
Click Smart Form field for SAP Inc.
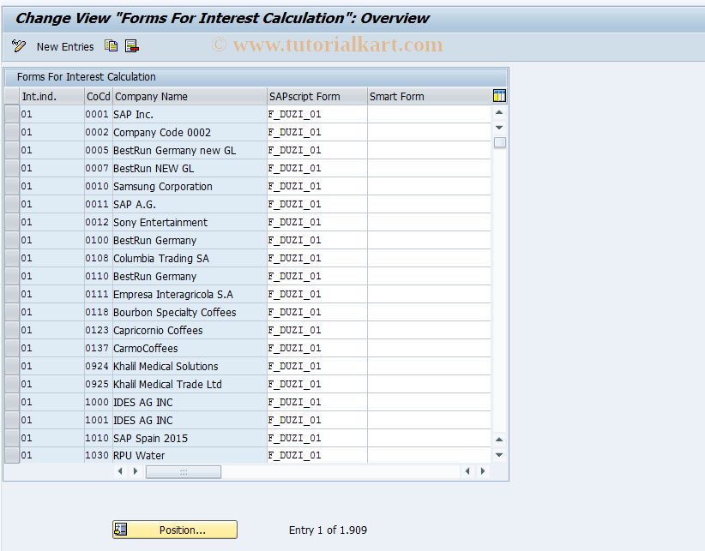430,114
